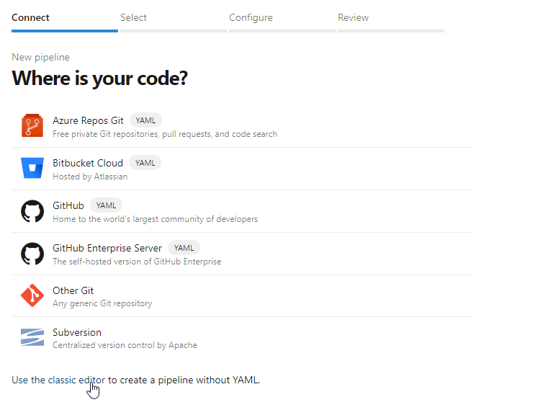Click the YAML badge beside Azure Repos Git
548x410 pixels.
tap(145, 120)
